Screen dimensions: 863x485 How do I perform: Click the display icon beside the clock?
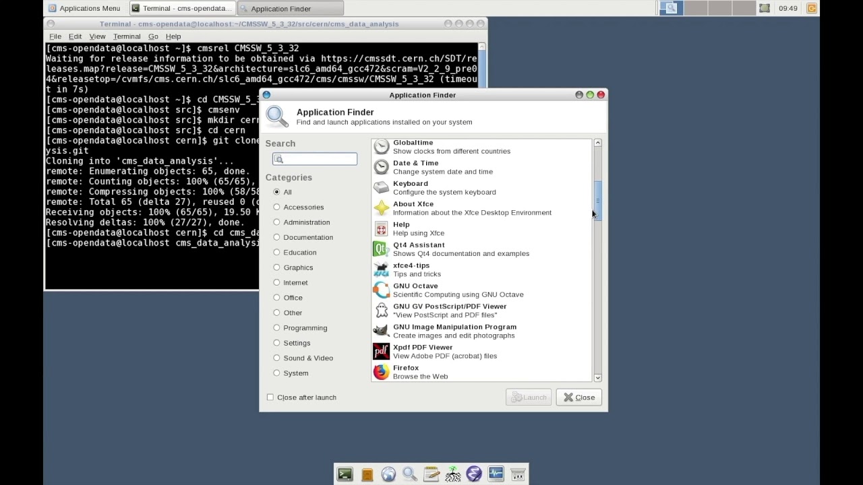[764, 8]
